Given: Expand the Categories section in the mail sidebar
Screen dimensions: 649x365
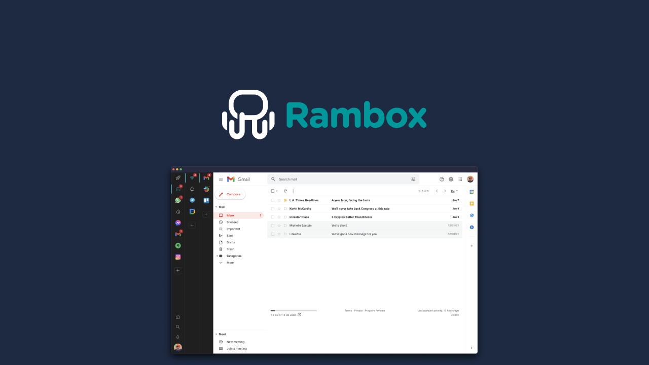Looking at the screenshot, I should (x=217, y=255).
